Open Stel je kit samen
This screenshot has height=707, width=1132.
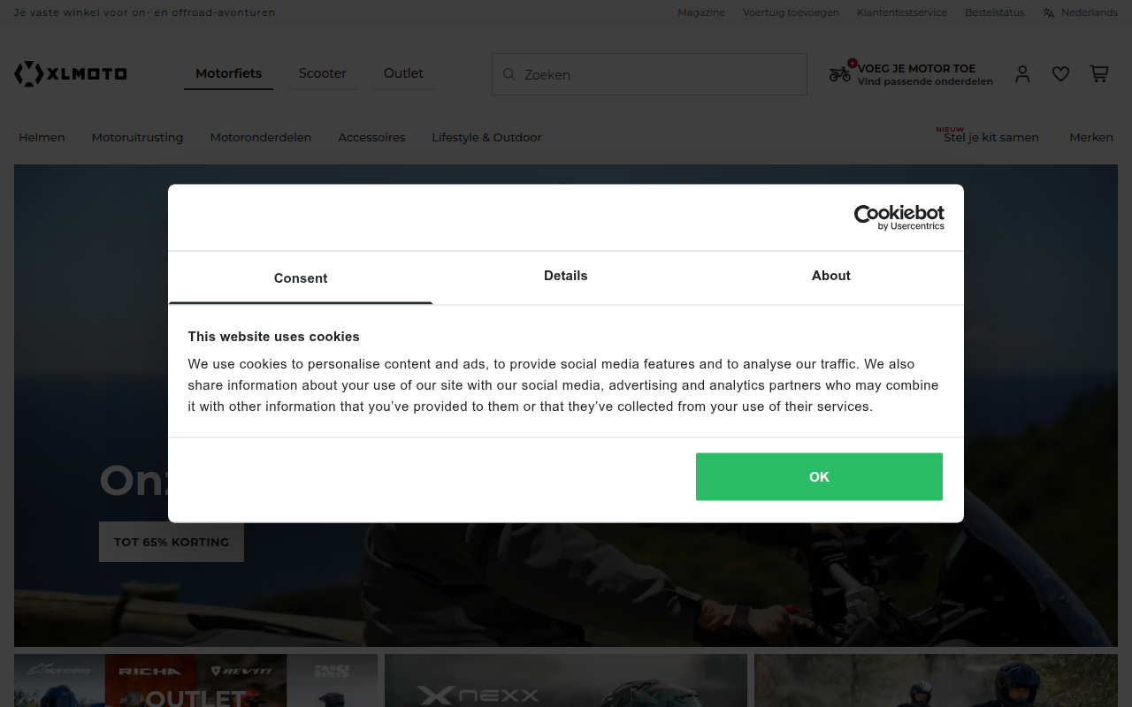pos(991,137)
